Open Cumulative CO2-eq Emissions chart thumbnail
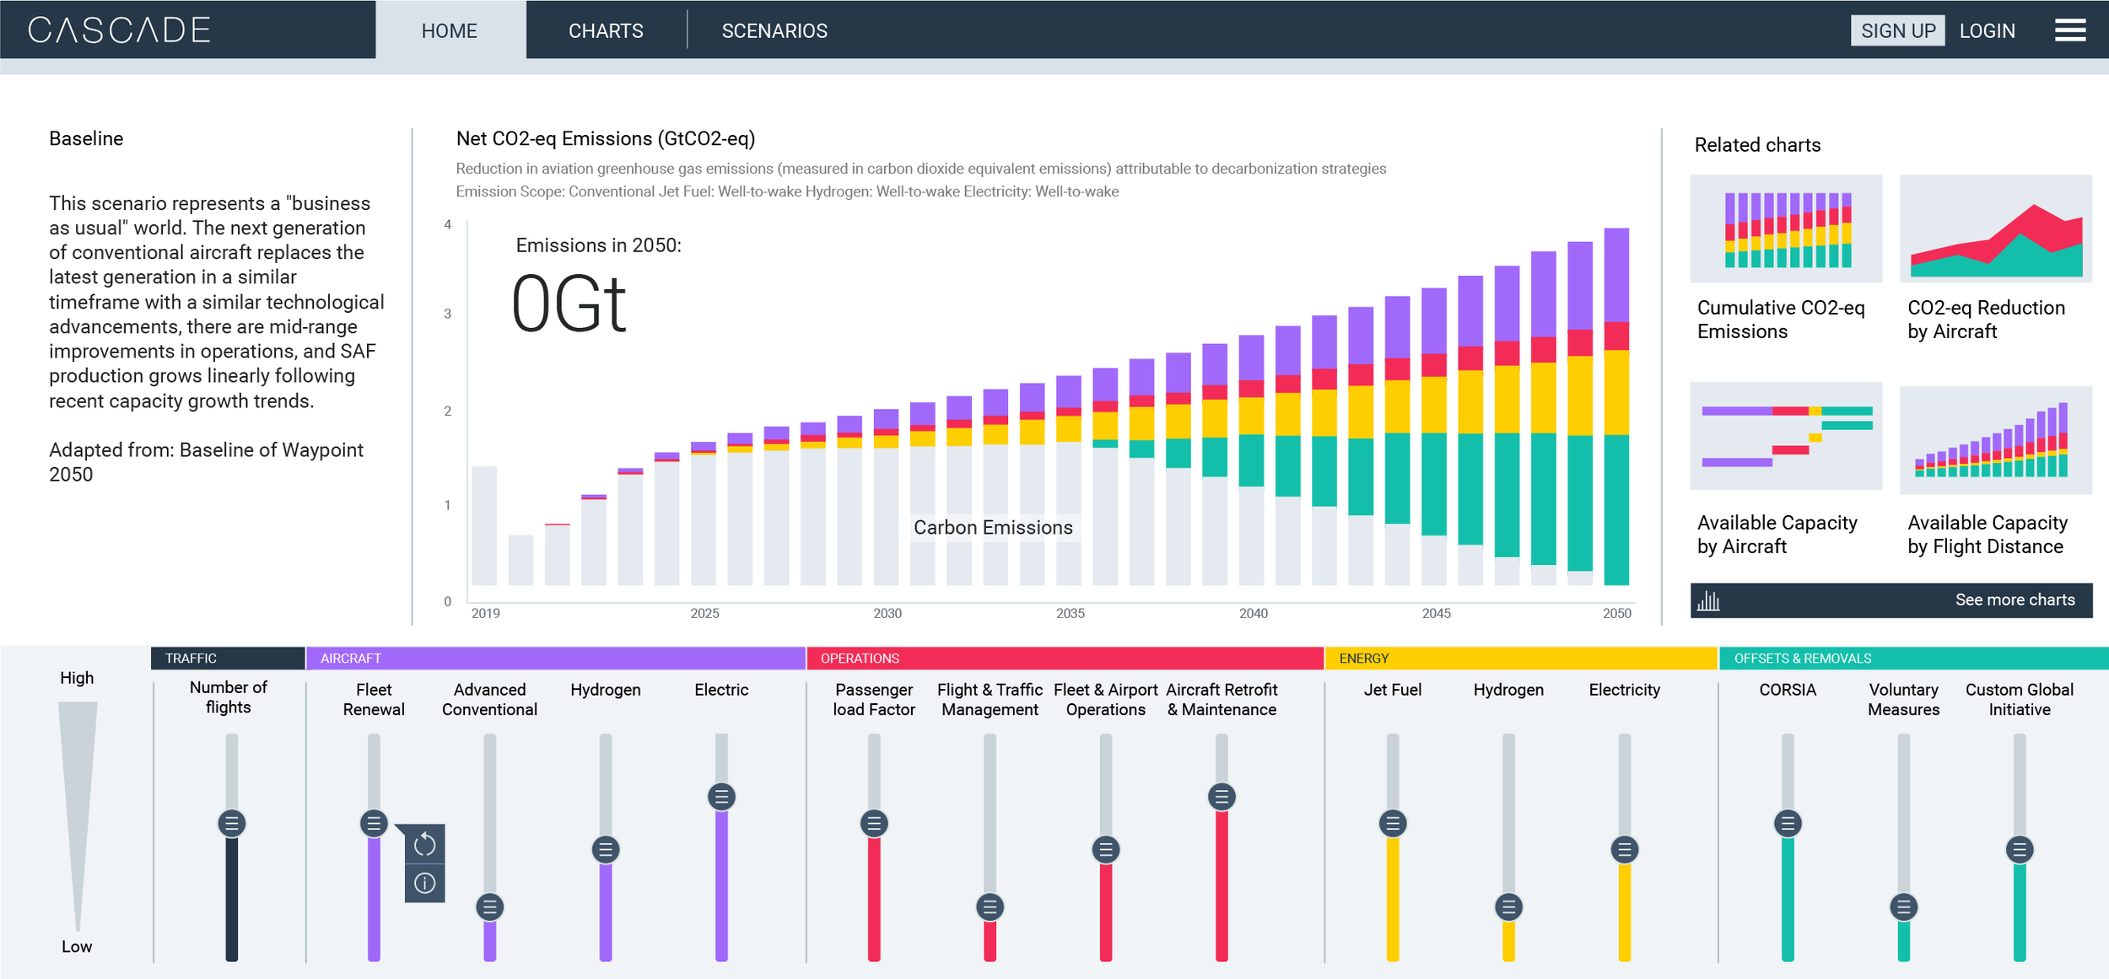 coord(1785,229)
